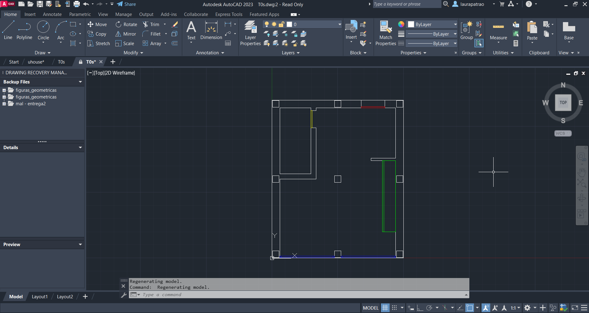Viewport: 589px width, 313px height.
Task: Click the Stretch tool
Action: point(98,44)
